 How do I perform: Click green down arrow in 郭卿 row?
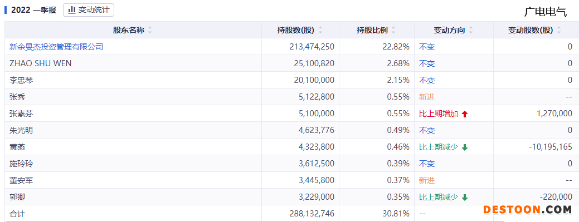[x=465, y=198]
